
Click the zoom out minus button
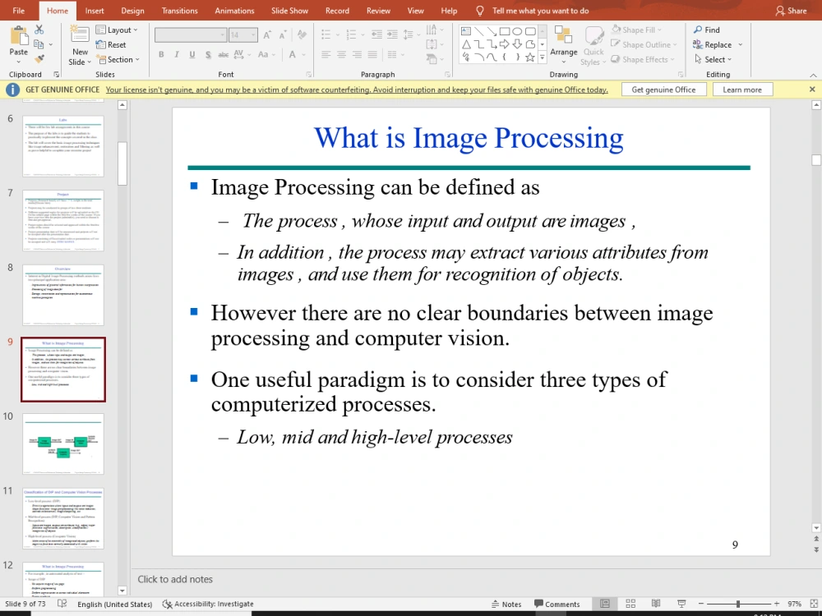pos(700,604)
